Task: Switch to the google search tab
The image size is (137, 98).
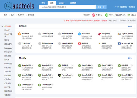Action: click(62, 3)
